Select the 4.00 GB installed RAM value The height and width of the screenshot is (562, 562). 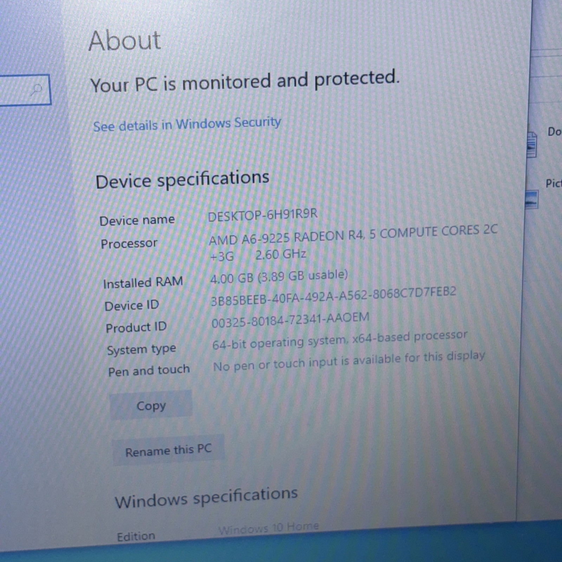(279, 276)
